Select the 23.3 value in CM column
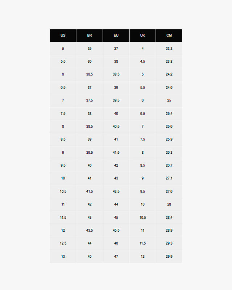The width and height of the screenshot is (232, 290). (x=169, y=49)
